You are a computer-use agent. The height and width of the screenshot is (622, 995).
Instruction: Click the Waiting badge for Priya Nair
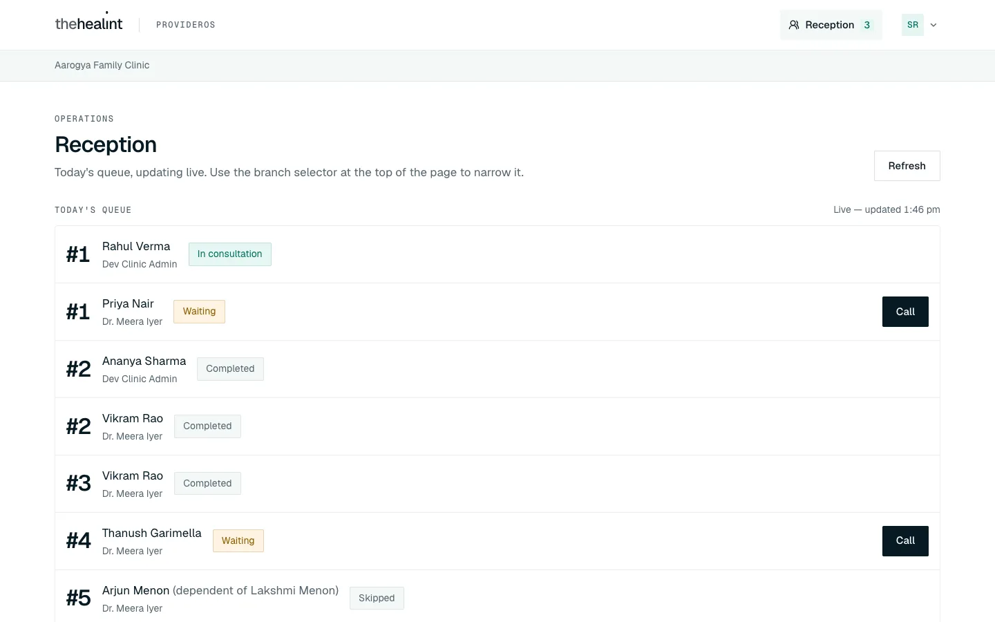[x=199, y=312]
